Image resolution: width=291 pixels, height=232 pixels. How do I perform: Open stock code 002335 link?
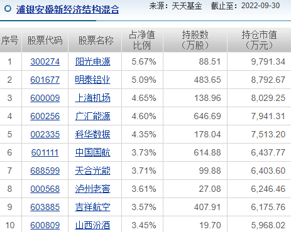click(x=45, y=134)
